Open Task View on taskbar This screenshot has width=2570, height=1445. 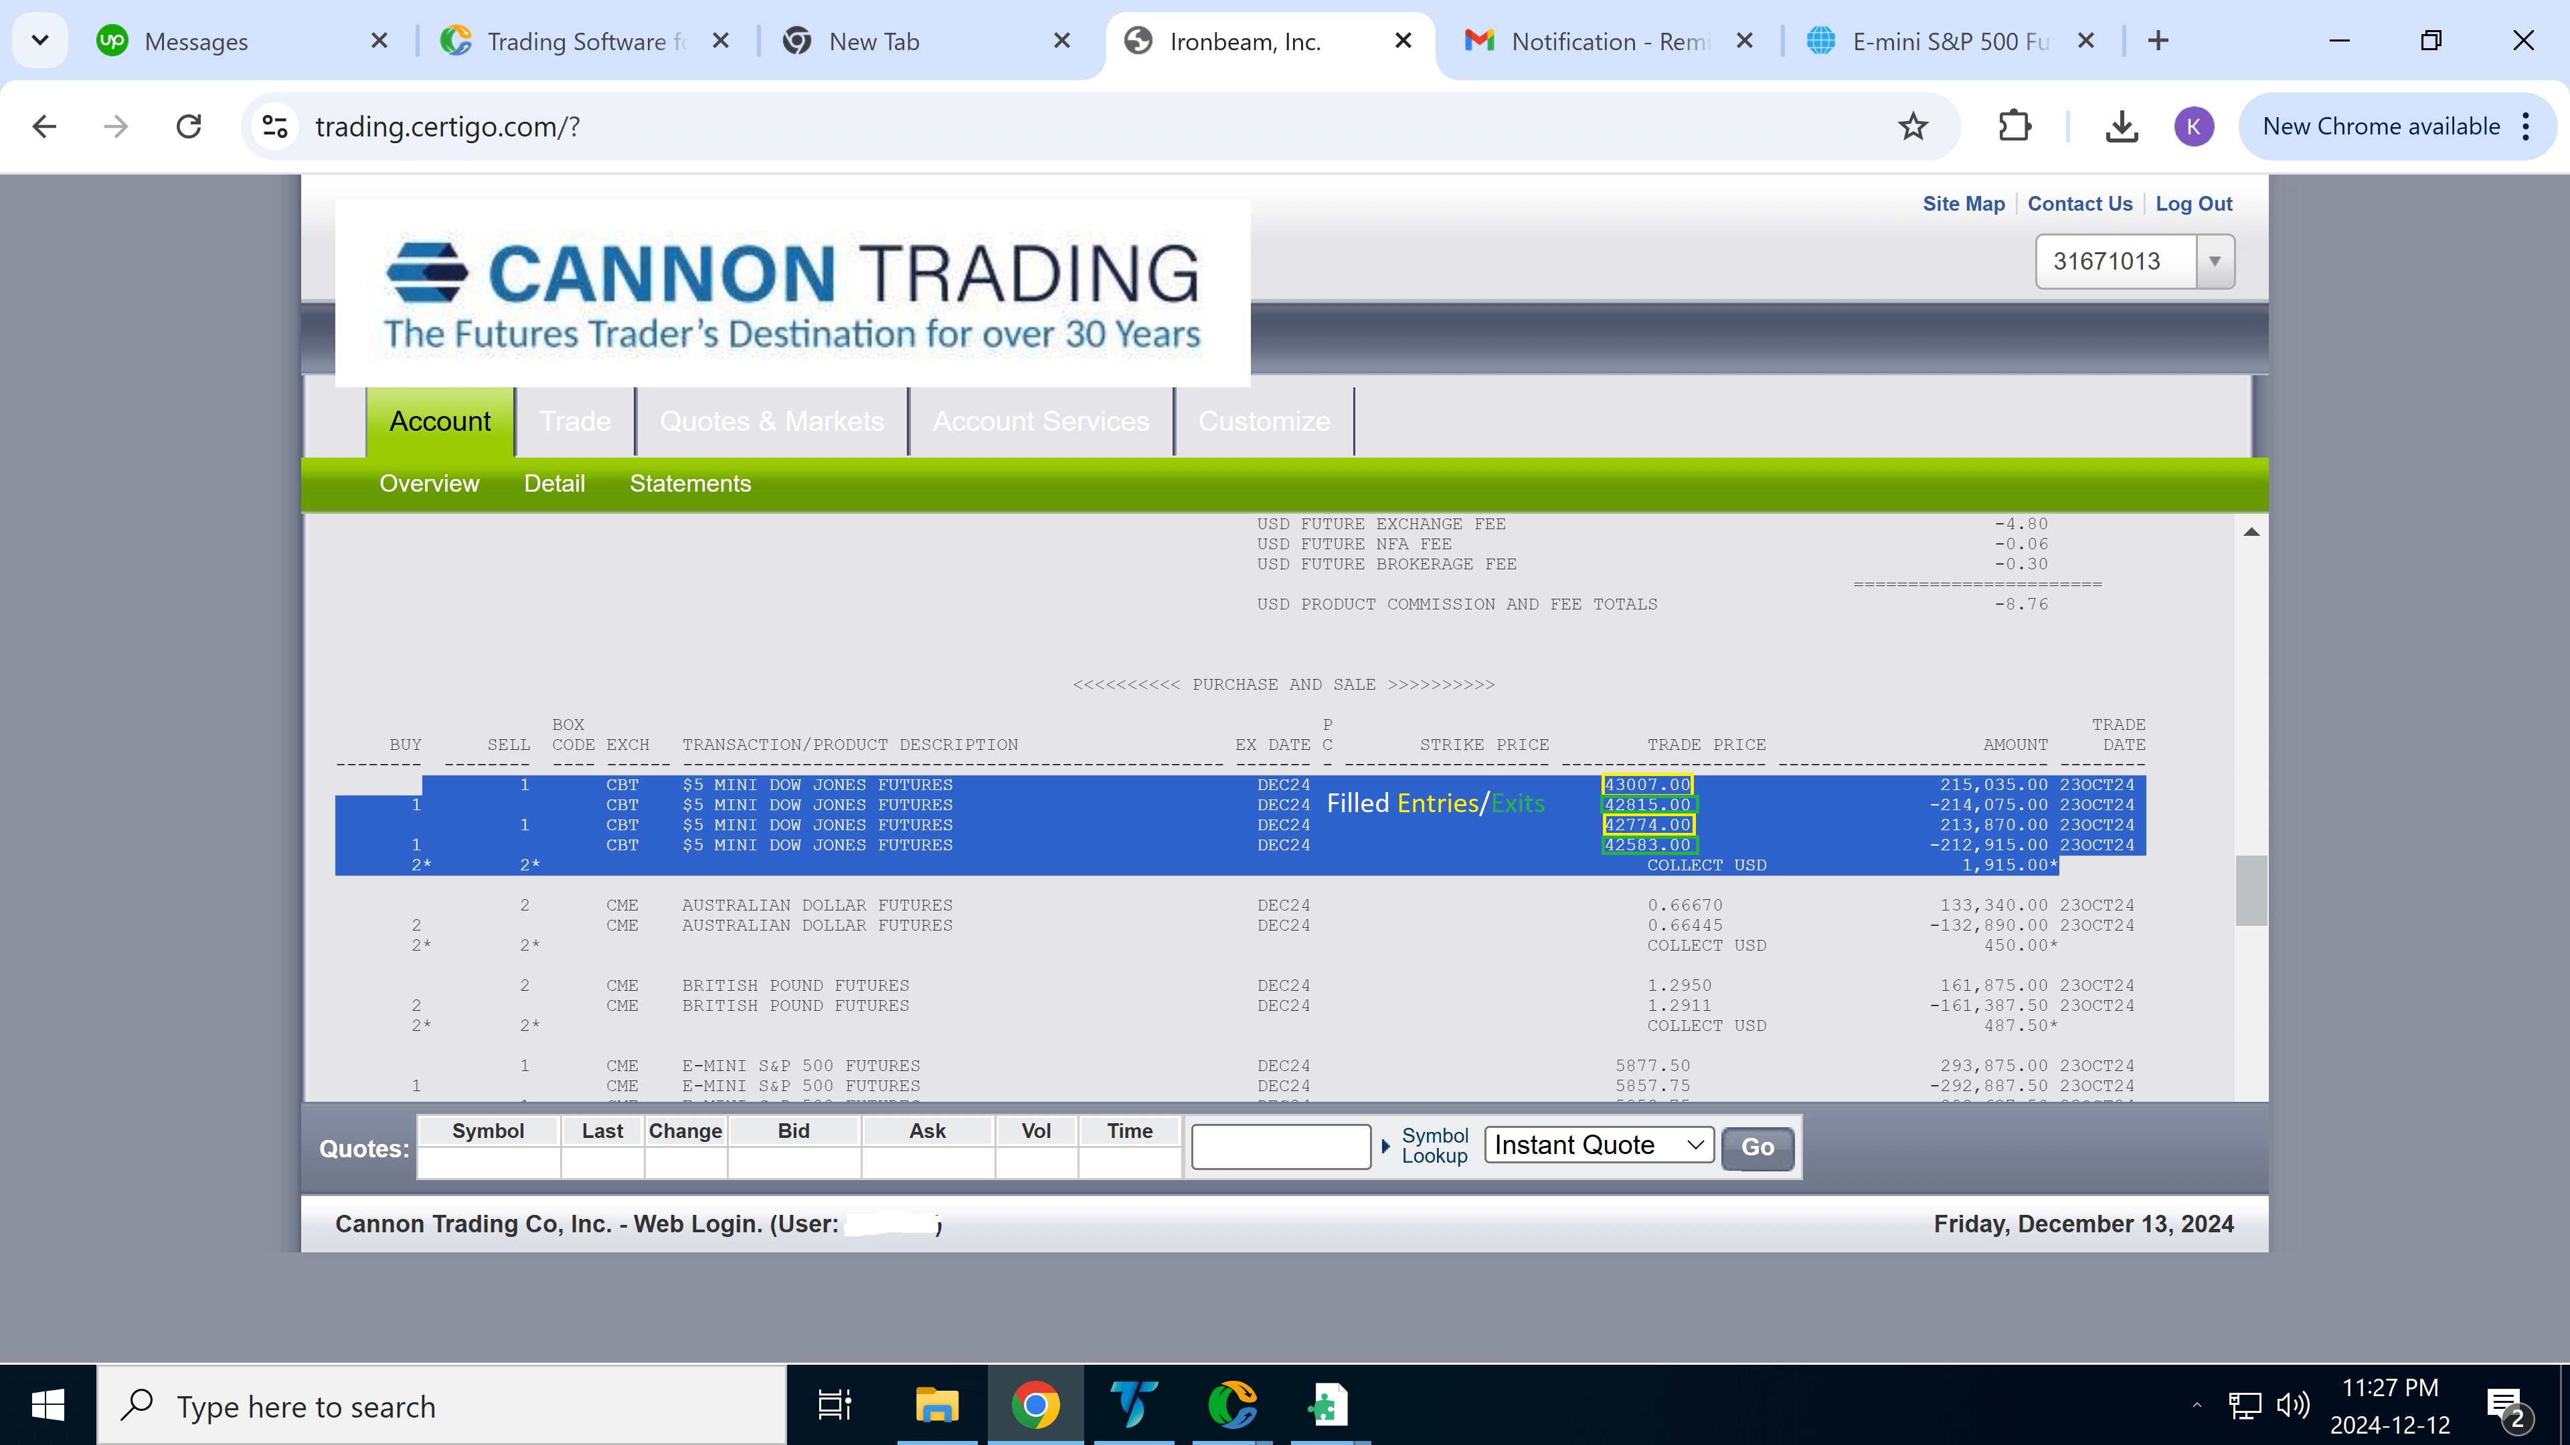pos(834,1406)
